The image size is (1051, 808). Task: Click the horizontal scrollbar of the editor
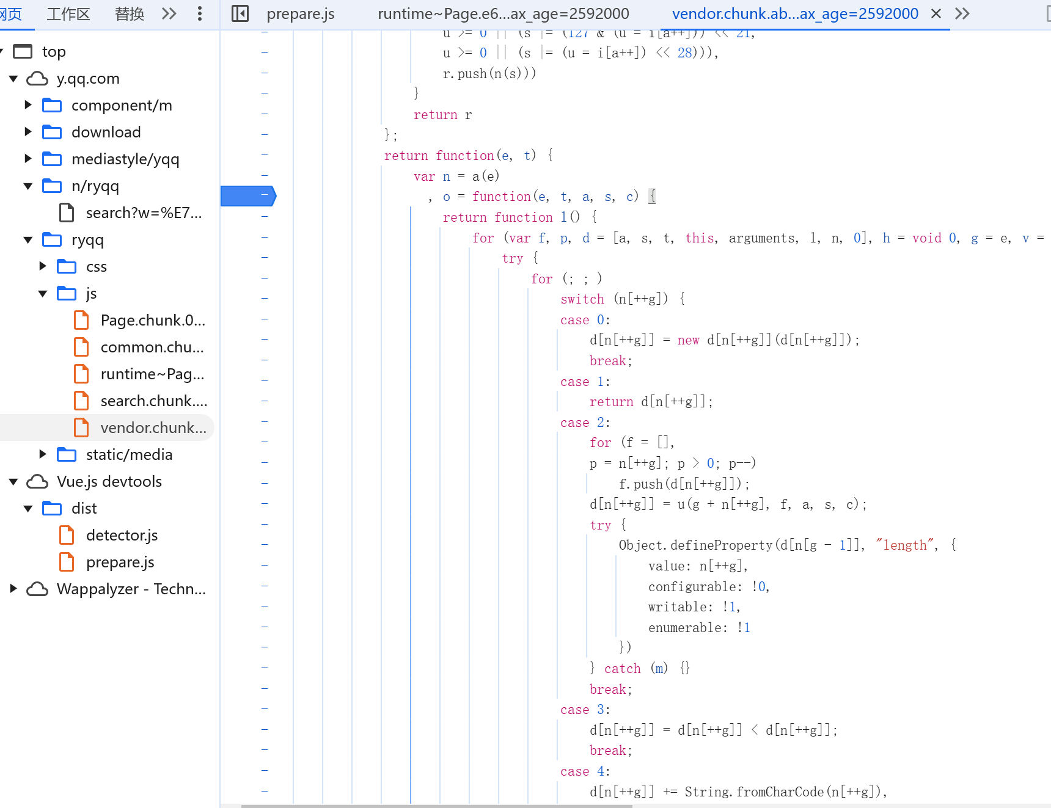[x=436, y=806]
